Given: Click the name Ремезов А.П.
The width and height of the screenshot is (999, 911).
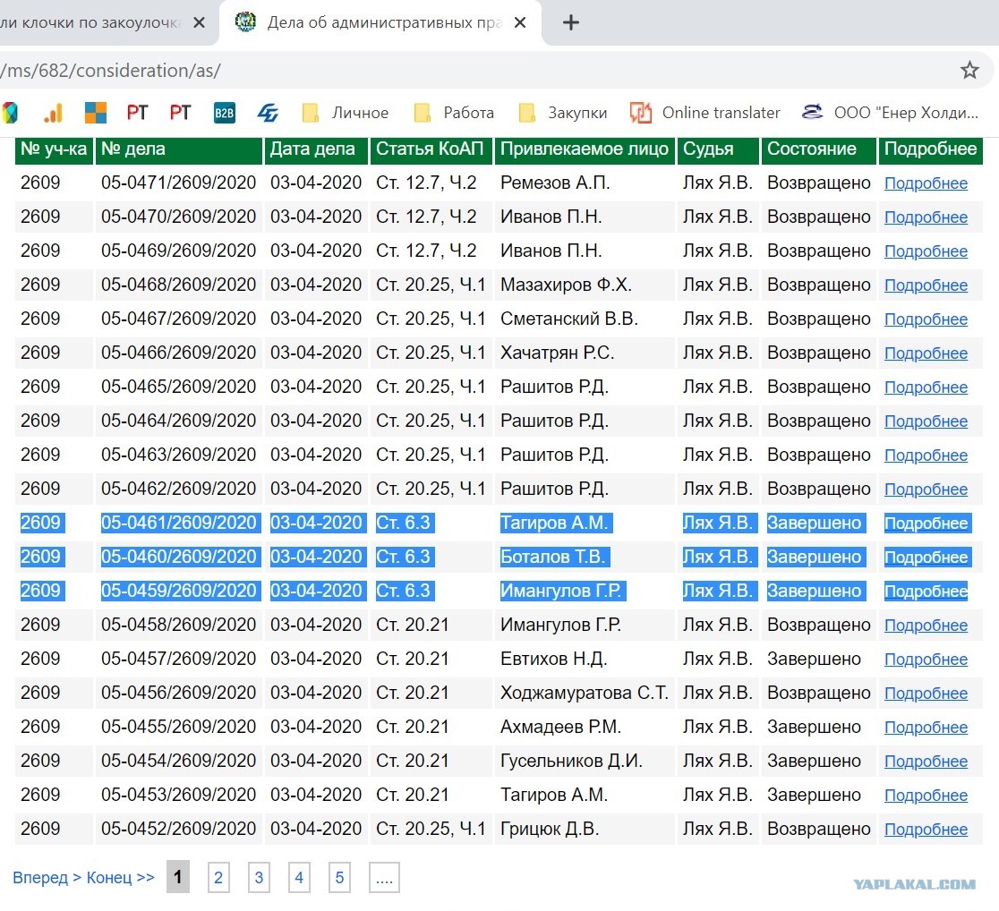Looking at the screenshot, I should pyautogui.click(x=555, y=183).
